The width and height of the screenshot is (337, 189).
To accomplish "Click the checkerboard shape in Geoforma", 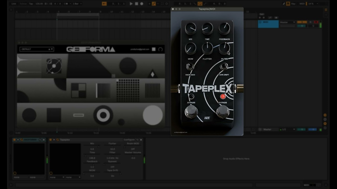I will (78, 90).
